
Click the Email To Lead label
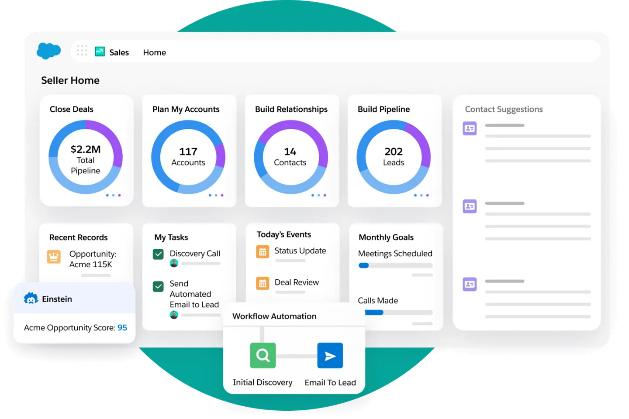[330, 383]
